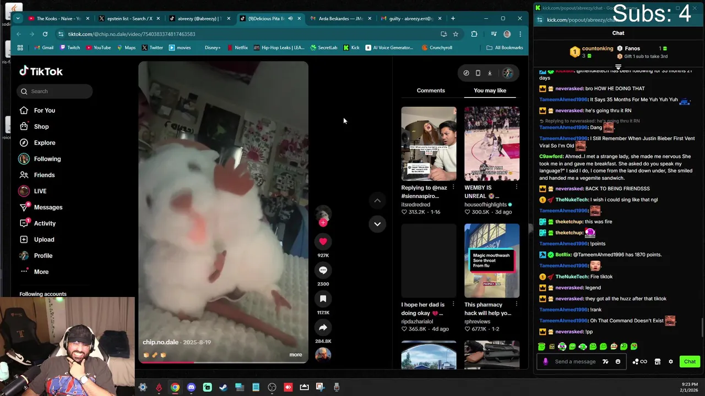Open options for I hope her dad video
Viewport: 705px width, 396px height.
(453, 305)
